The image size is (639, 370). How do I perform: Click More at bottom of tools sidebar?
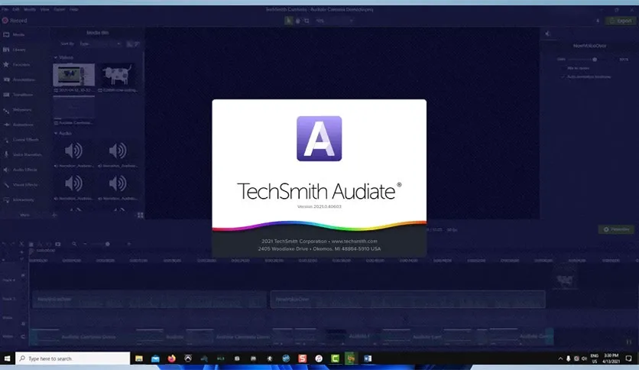coord(25,215)
